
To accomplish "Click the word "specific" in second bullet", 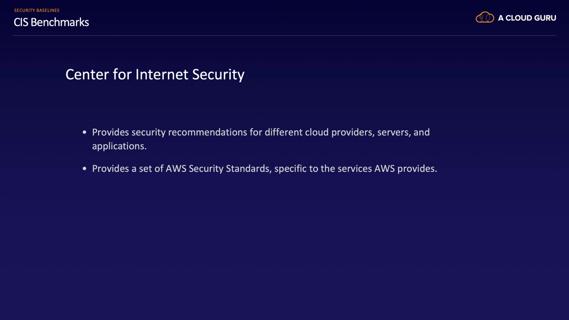I will 290,168.
